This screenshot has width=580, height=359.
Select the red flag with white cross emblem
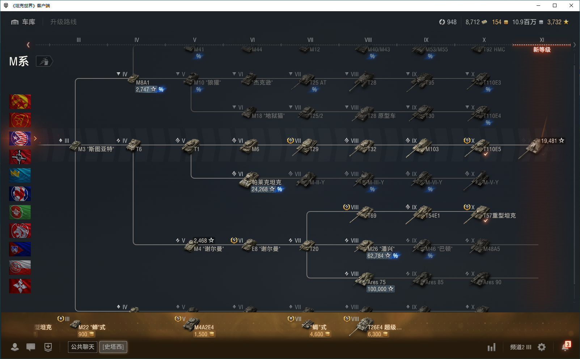[20, 286]
